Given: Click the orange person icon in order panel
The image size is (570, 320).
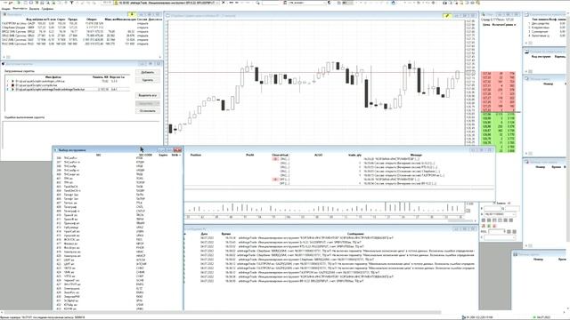Looking at the screenshot, I should tap(484, 226).
